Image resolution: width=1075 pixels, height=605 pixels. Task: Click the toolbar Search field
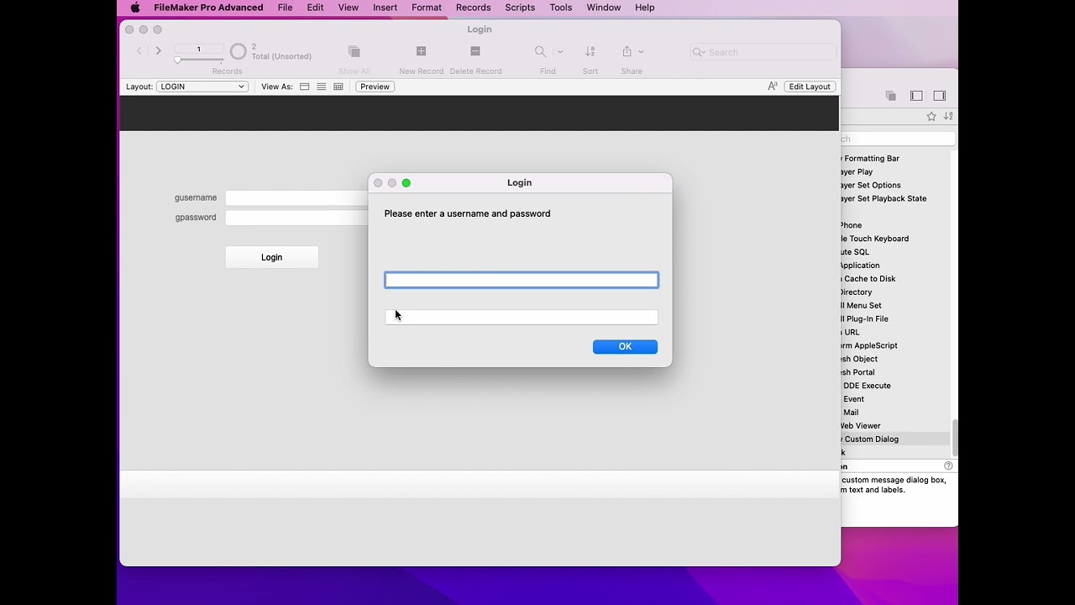tap(763, 52)
